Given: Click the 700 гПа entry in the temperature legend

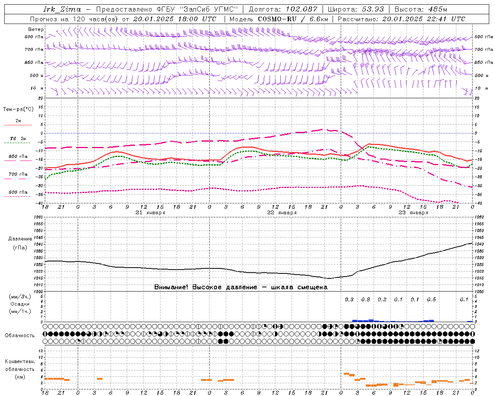Looking at the screenshot, I should coord(18,174).
